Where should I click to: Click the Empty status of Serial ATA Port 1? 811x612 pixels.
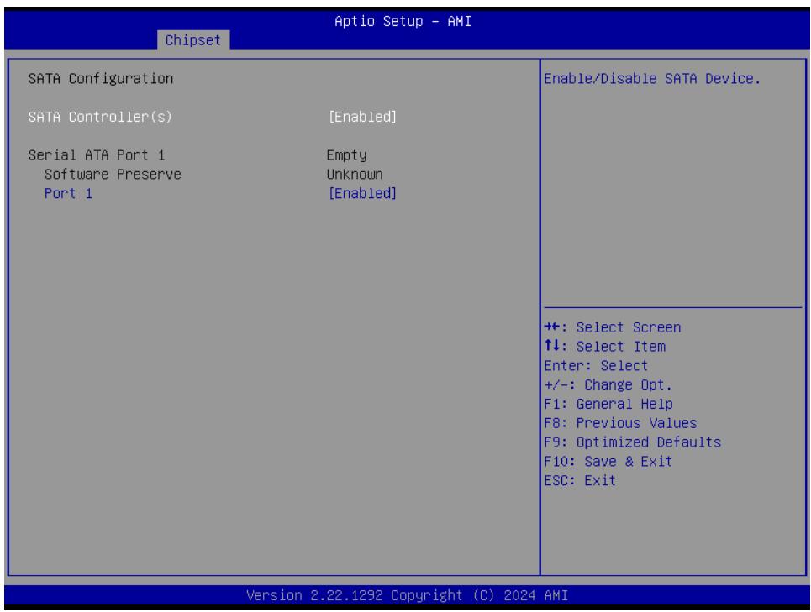click(346, 155)
